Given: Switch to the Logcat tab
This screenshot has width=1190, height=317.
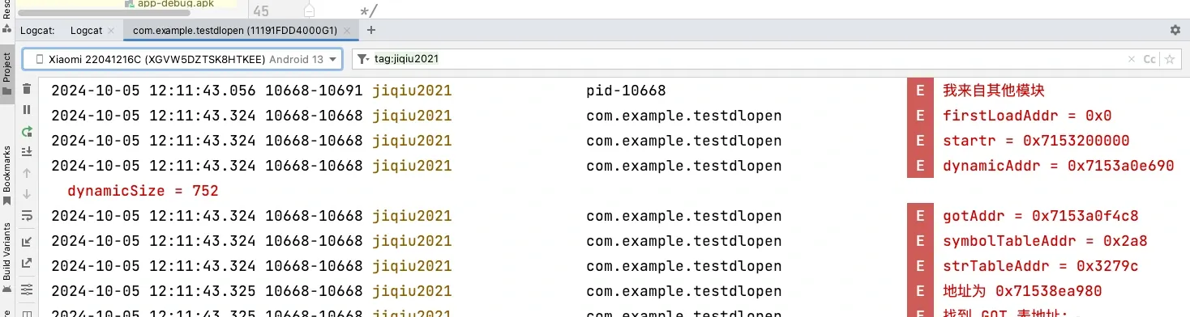Looking at the screenshot, I should (86, 31).
